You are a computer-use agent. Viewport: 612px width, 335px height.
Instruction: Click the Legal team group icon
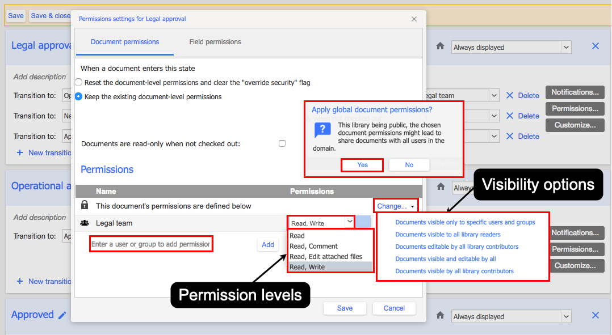point(84,223)
